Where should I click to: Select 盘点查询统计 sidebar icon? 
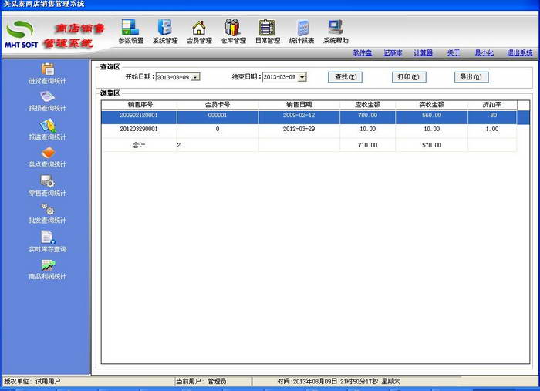[48, 153]
